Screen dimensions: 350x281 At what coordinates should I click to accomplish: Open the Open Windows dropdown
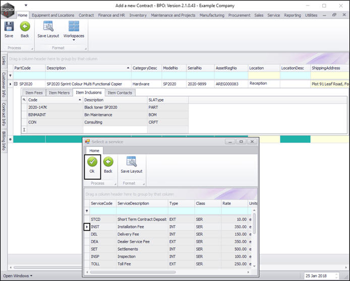point(18,275)
